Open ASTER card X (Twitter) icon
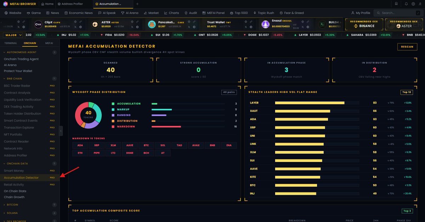This screenshot has height=222, width=425. pos(132,27)
